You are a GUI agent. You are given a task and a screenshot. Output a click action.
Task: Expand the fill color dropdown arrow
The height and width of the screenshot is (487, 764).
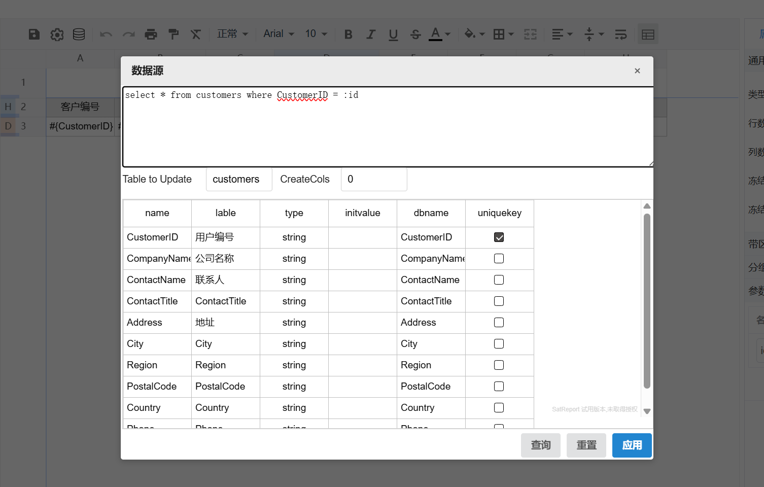(482, 34)
